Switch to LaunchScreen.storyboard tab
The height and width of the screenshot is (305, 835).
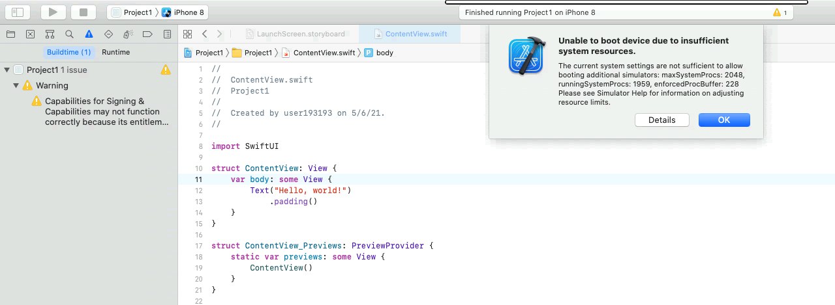click(296, 34)
